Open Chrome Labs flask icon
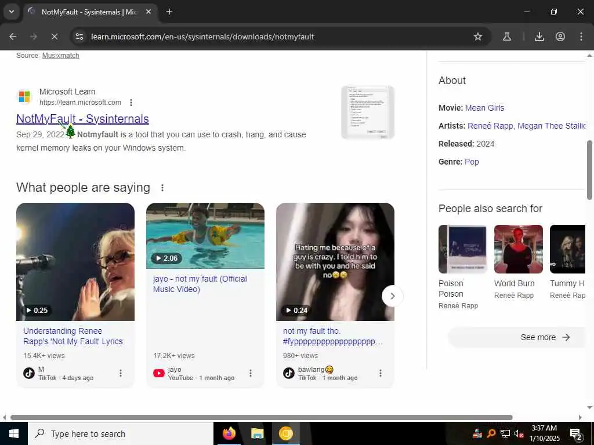Viewport: 594px width, 445px height. click(507, 37)
